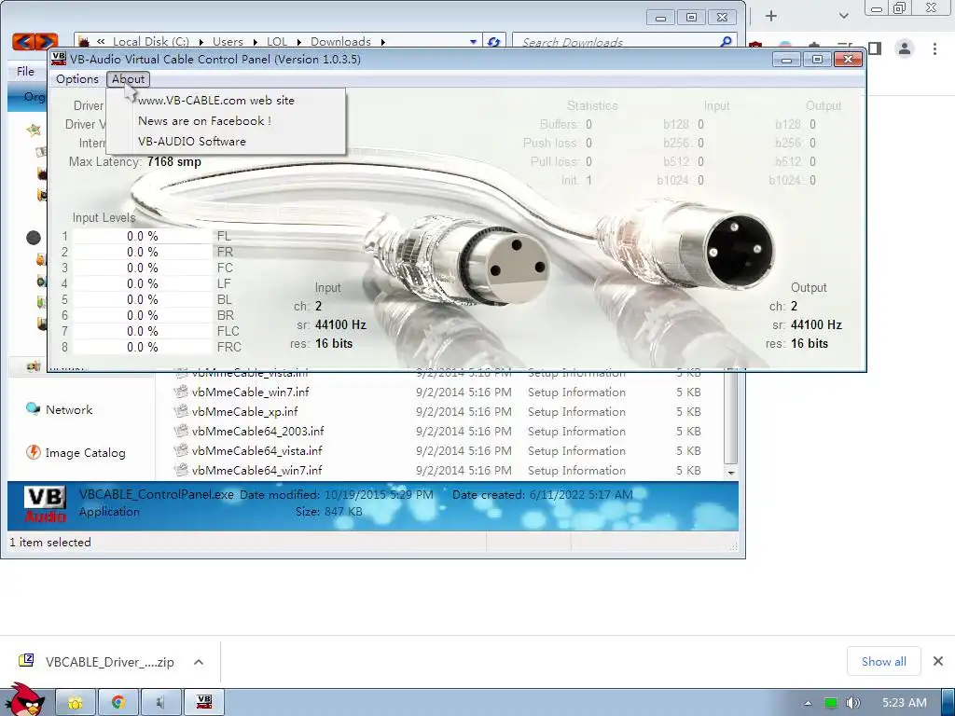The image size is (955, 716).
Task: Go back using Explorer's back arrow button
Action: pos(23,41)
